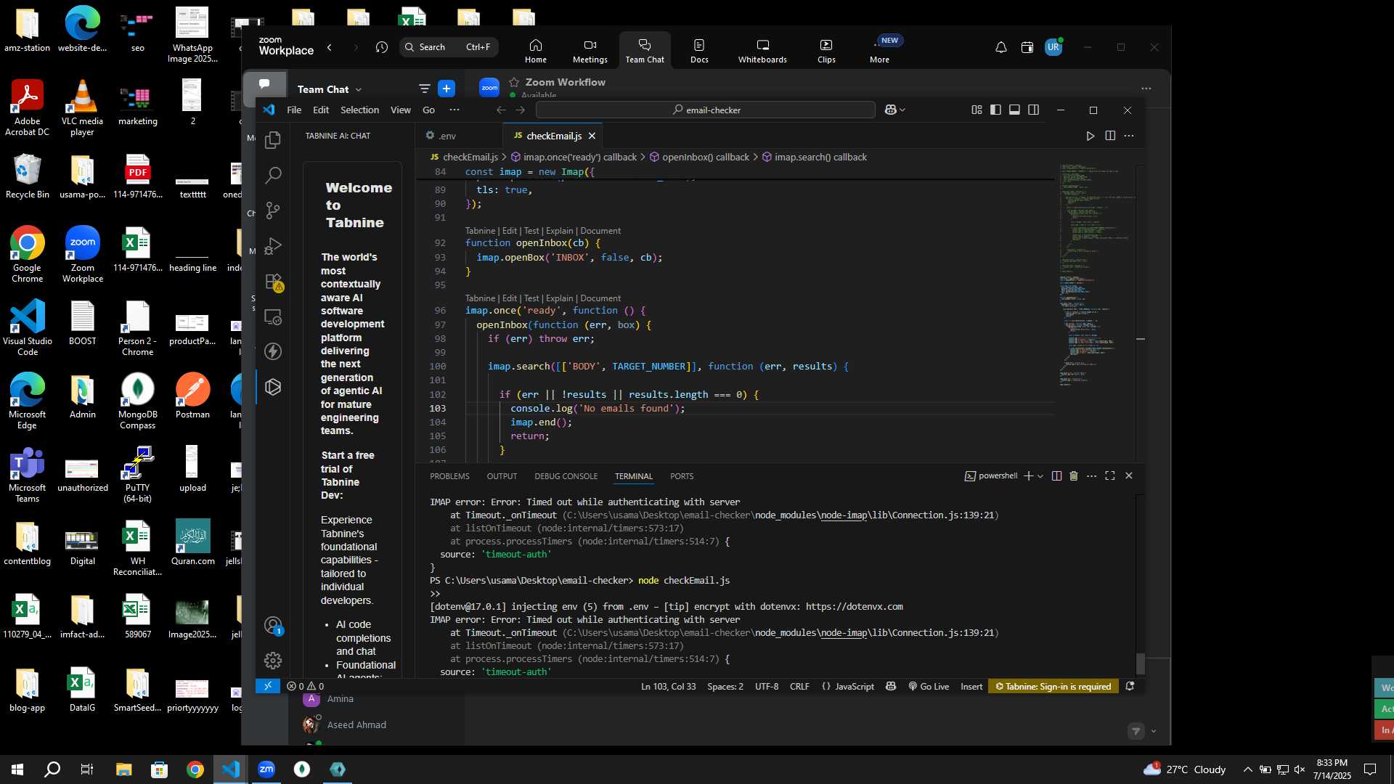The width and height of the screenshot is (1394, 784).
Task: Change UTF-8 encoding in status bar
Action: [767, 686]
